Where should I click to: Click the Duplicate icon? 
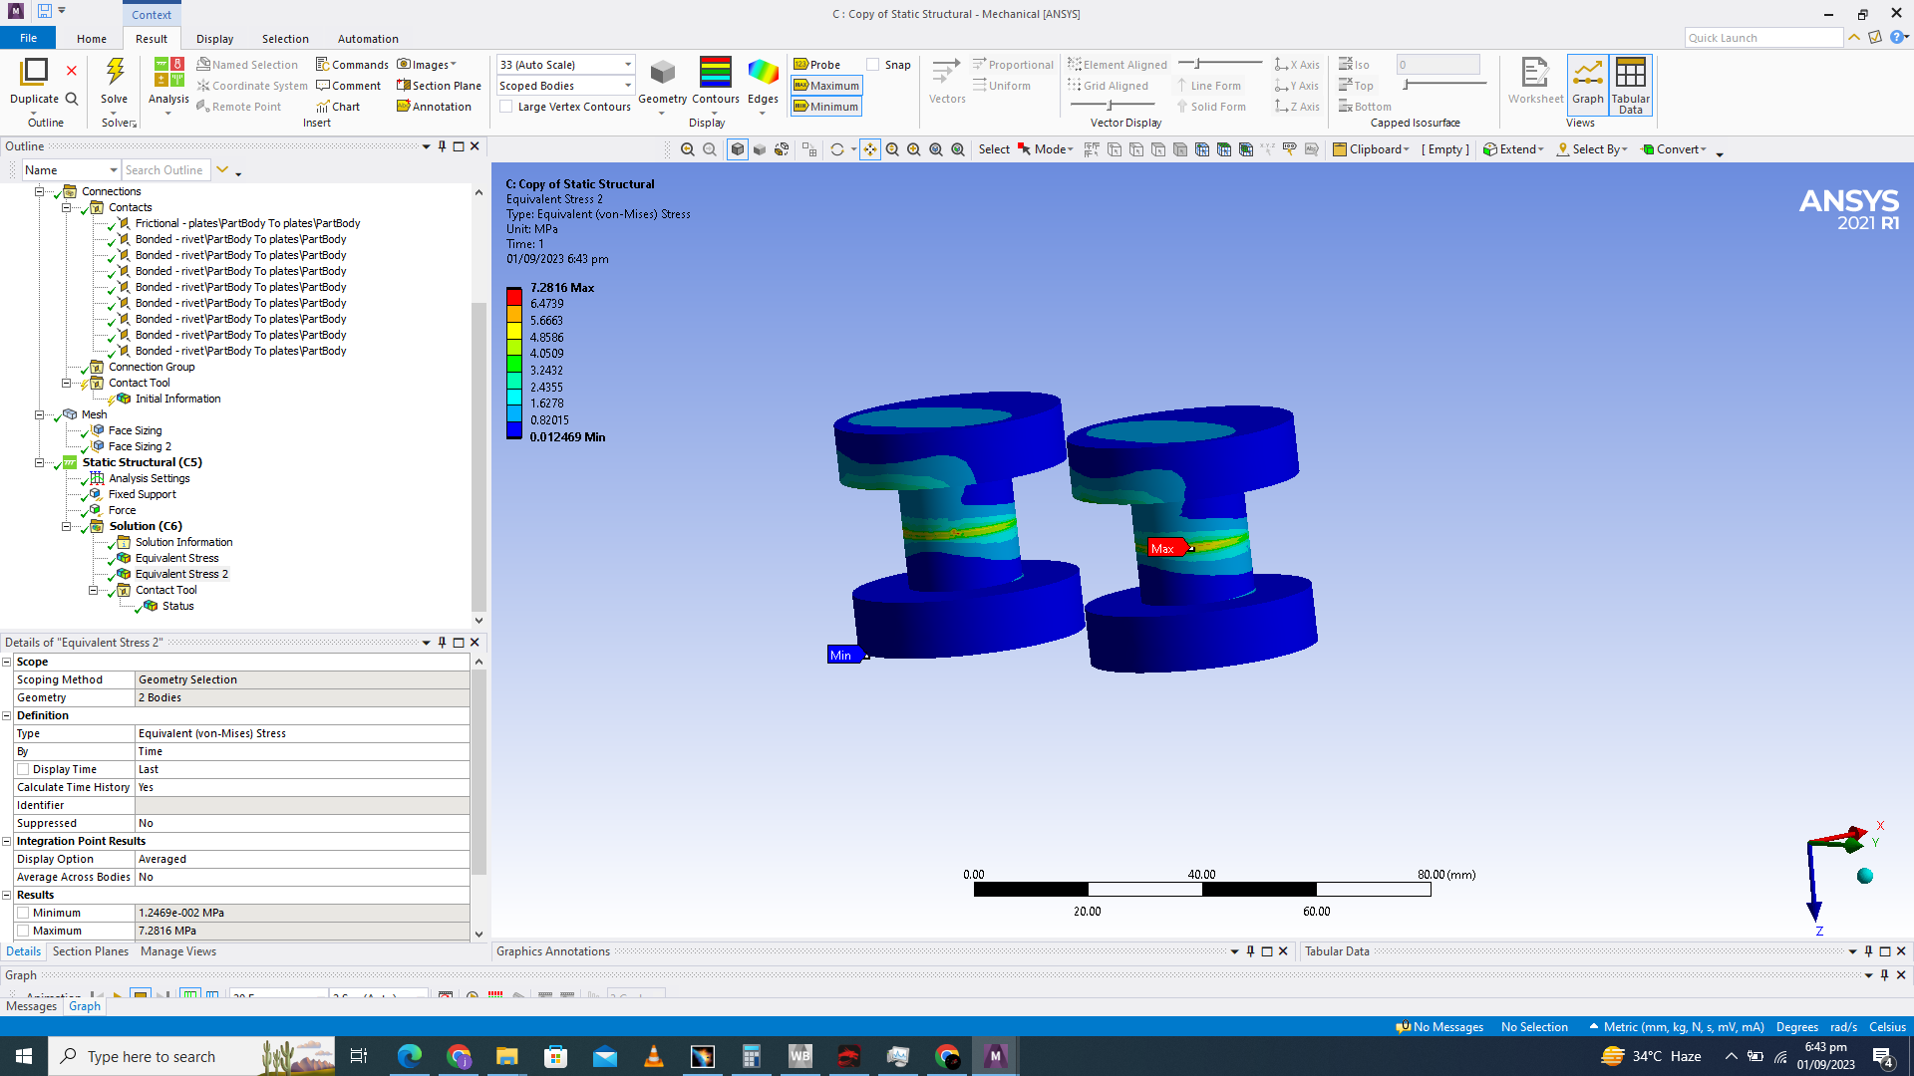34,72
